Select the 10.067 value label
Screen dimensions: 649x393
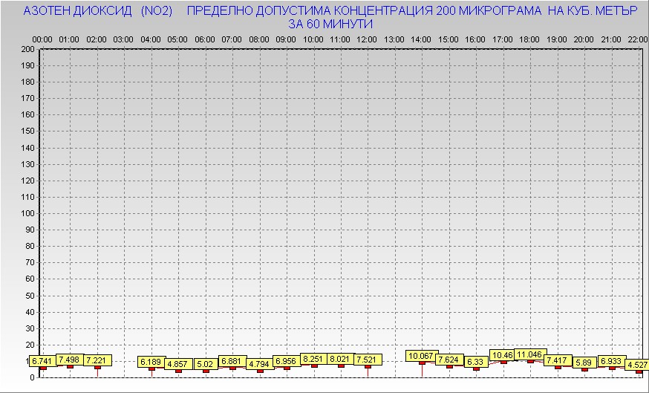pos(422,356)
